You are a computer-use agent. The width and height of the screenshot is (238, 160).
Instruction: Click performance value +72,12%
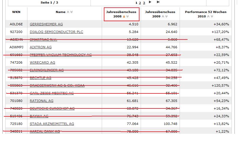point(221,70)
